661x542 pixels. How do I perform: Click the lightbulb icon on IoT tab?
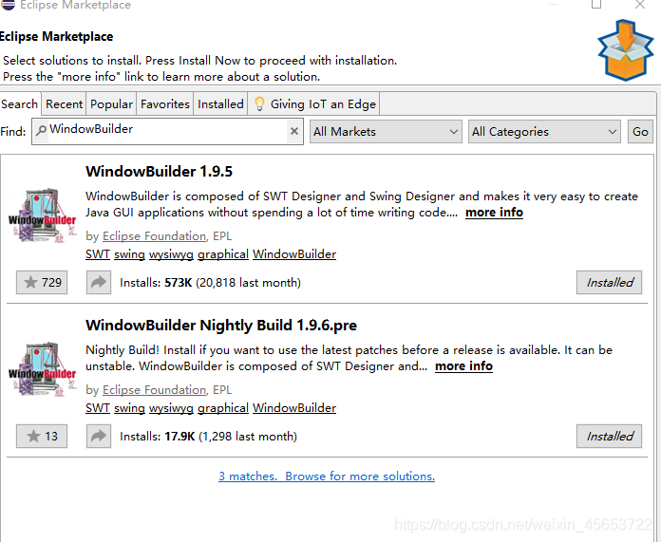coord(259,103)
